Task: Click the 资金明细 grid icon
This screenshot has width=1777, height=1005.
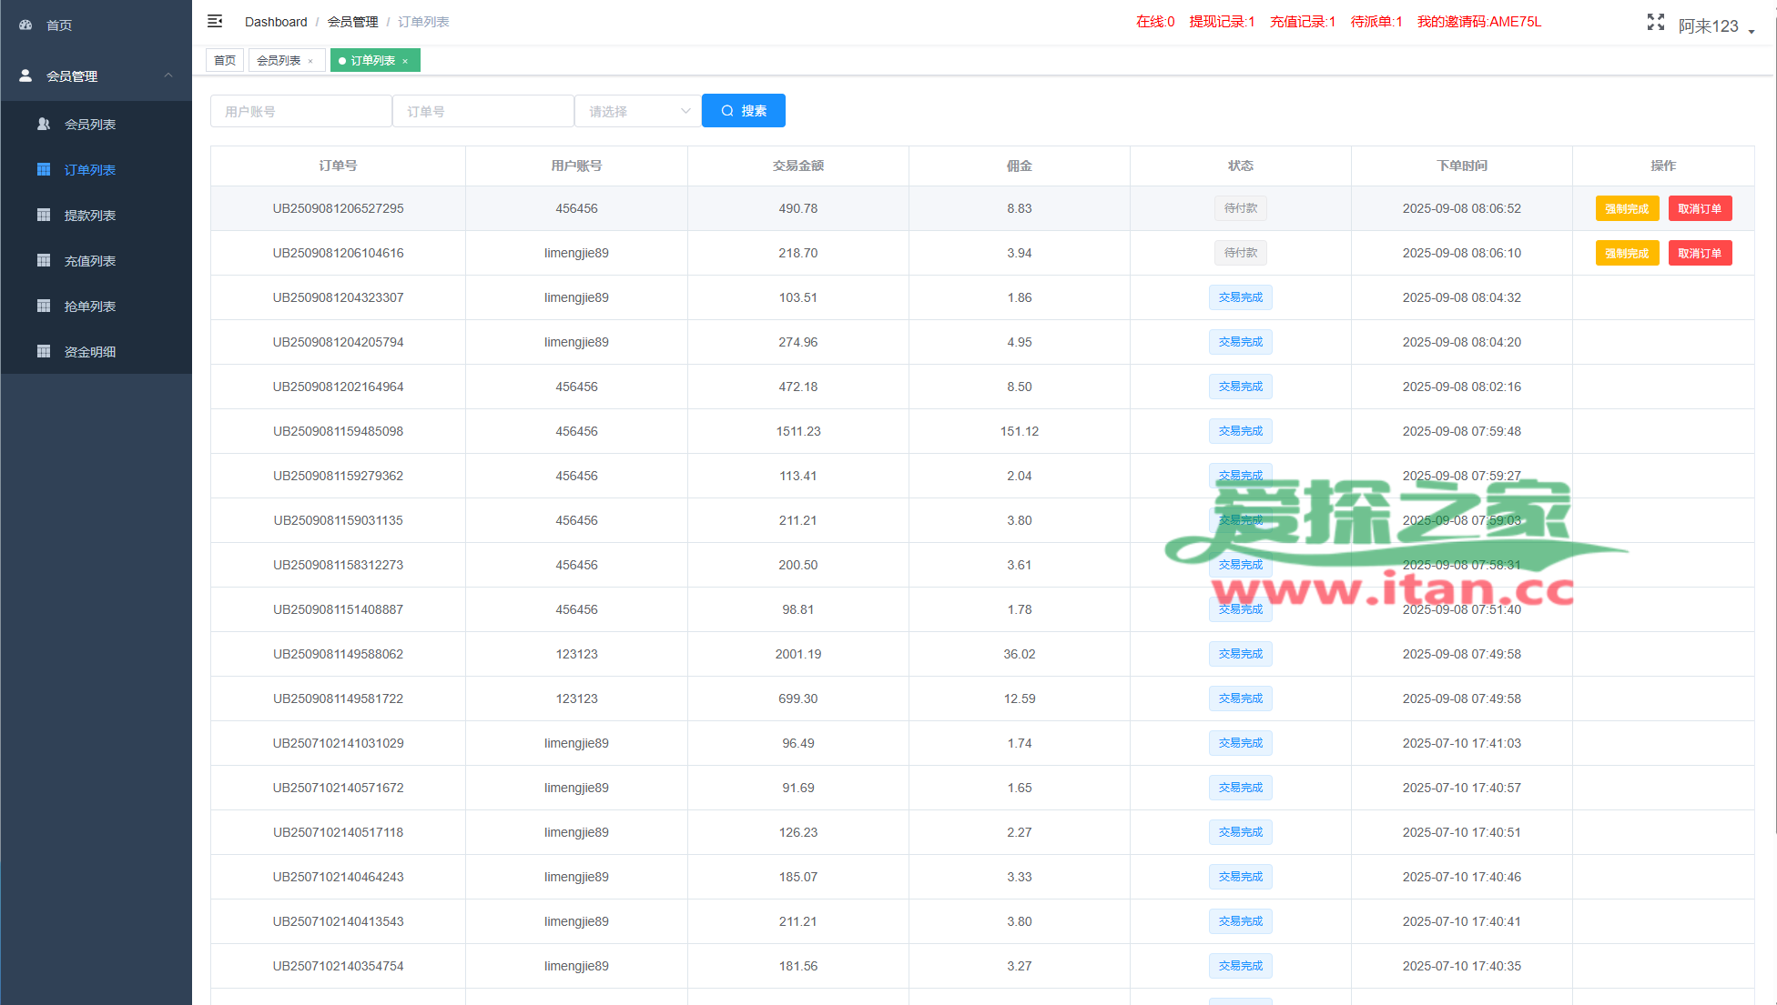Action: tap(44, 352)
